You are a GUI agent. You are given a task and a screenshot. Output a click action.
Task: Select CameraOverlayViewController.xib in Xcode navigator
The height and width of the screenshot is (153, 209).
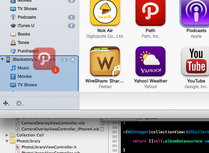[x=53, y=123]
